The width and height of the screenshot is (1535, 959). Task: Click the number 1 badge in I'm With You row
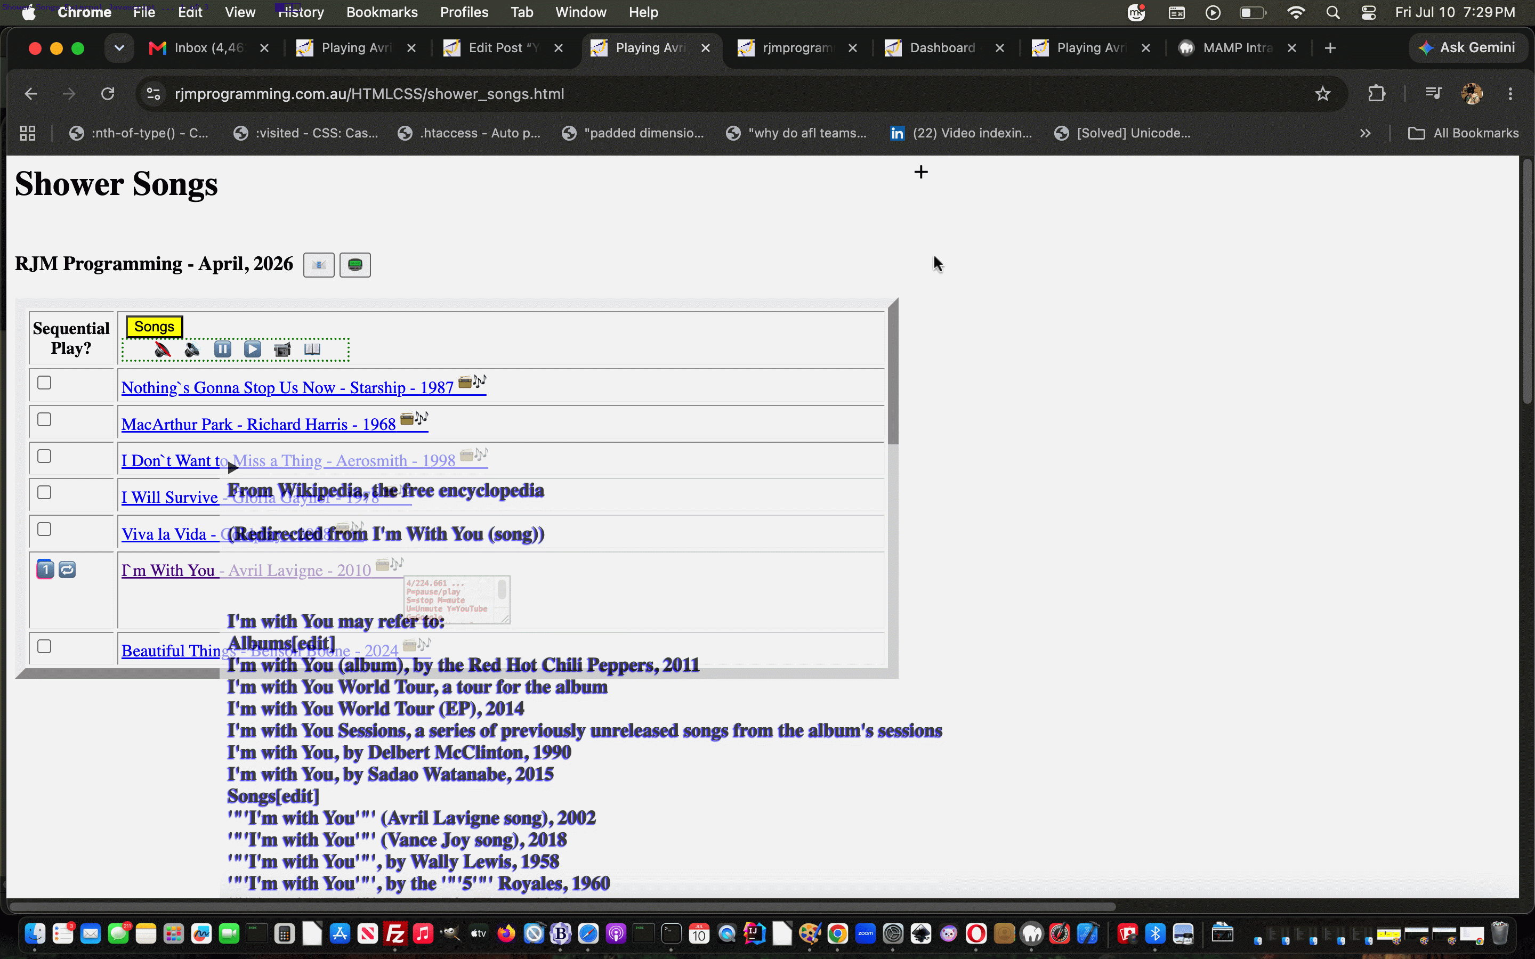point(45,570)
